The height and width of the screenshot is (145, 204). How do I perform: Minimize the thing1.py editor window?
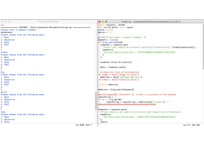103,22
